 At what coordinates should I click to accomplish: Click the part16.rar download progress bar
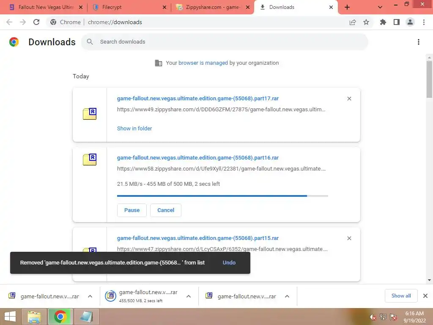click(x=222, y=196)
